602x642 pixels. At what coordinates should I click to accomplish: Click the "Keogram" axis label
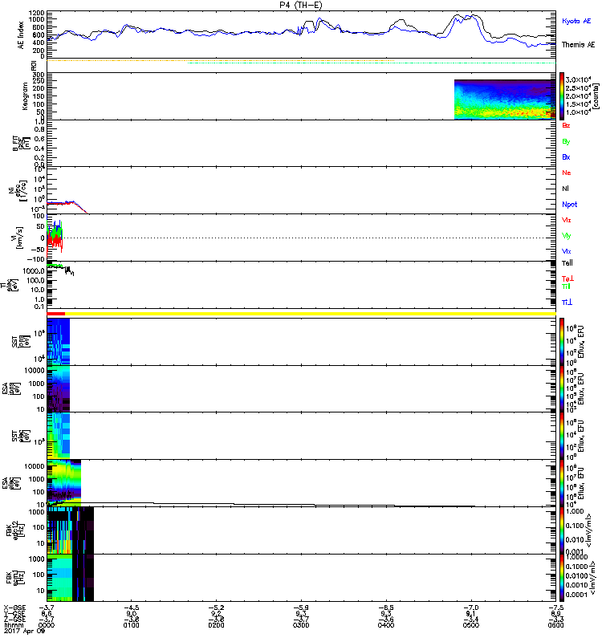[x=25, y=96]
